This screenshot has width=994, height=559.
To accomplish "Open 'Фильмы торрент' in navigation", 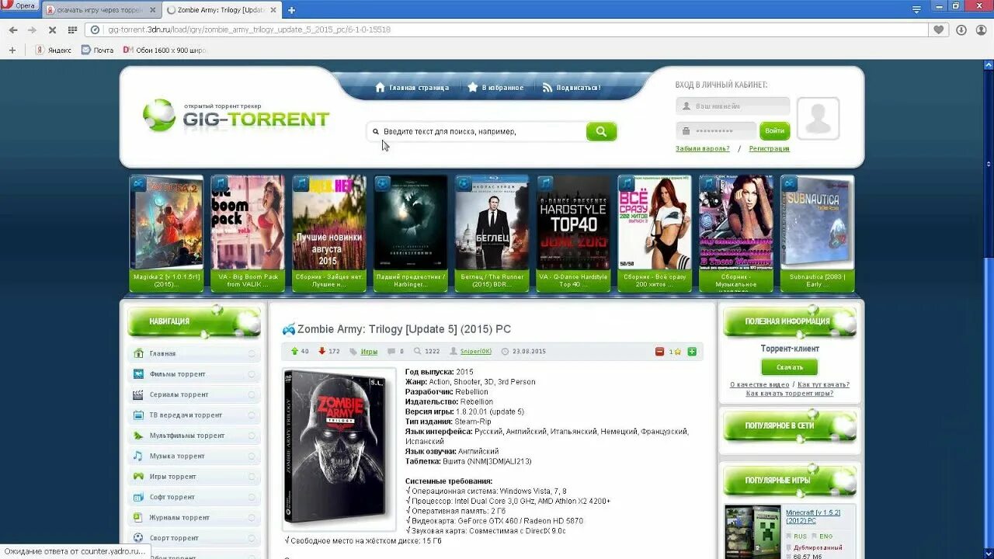I will pos(194,374).
